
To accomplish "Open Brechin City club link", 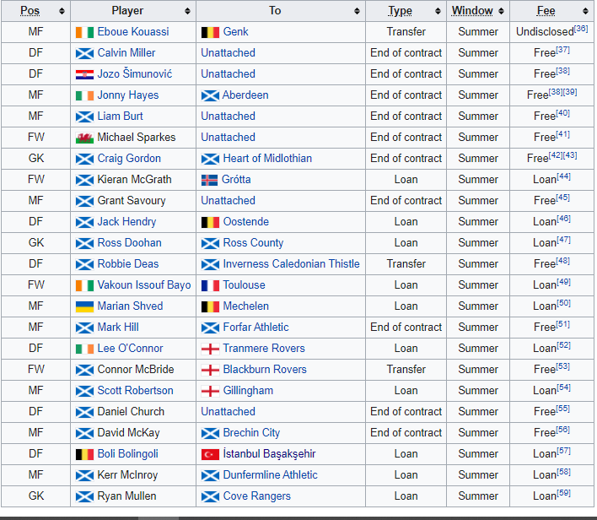I will [251, 433].
